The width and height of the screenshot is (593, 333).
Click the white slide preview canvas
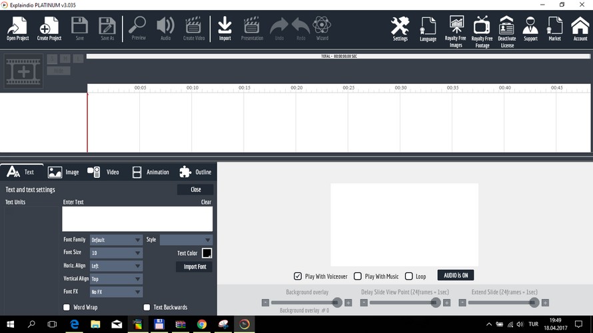click(404, 225)
